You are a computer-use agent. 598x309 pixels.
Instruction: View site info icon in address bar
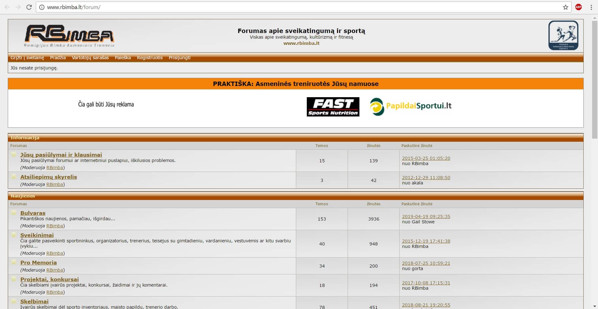tap(42, 7)
